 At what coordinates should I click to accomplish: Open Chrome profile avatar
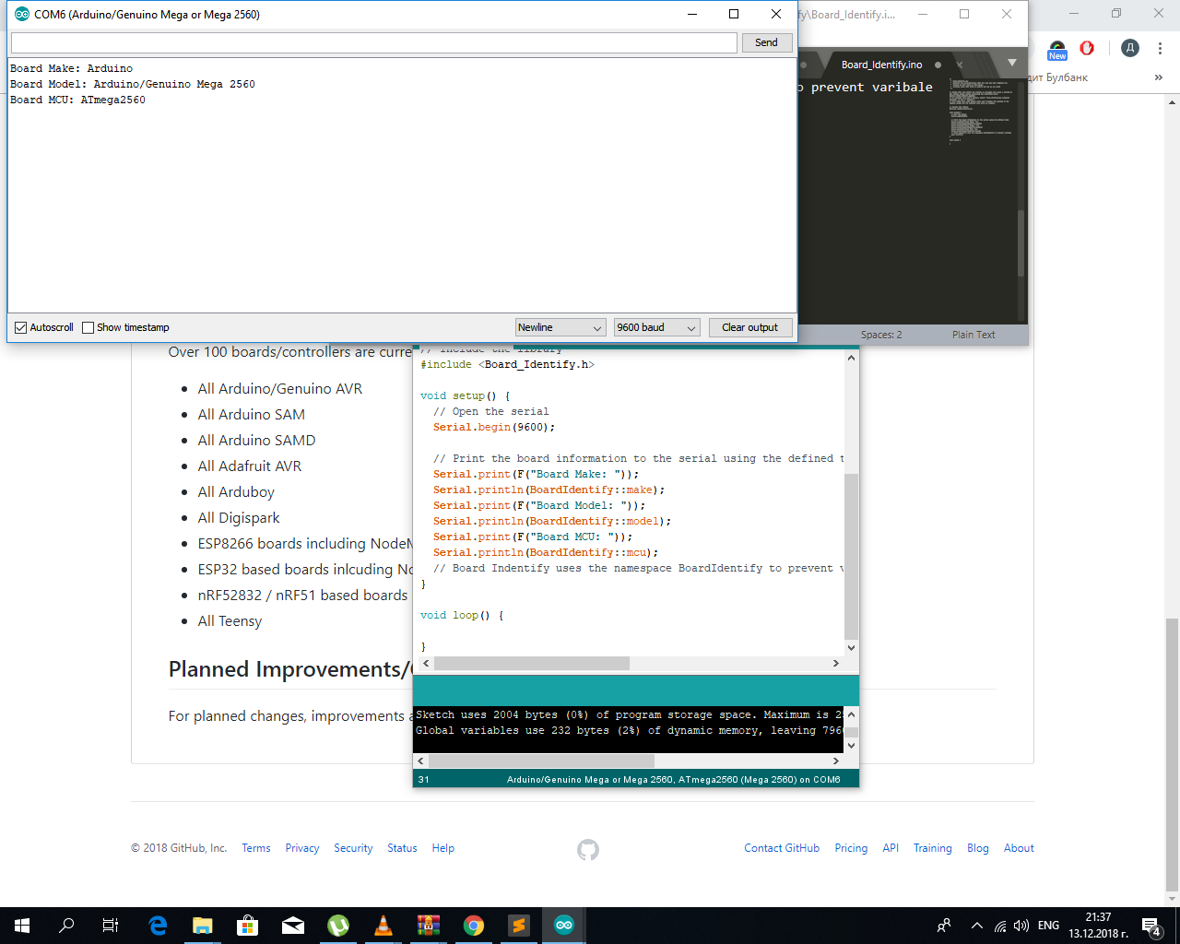pyautogui.click(x=1130, y=48)
